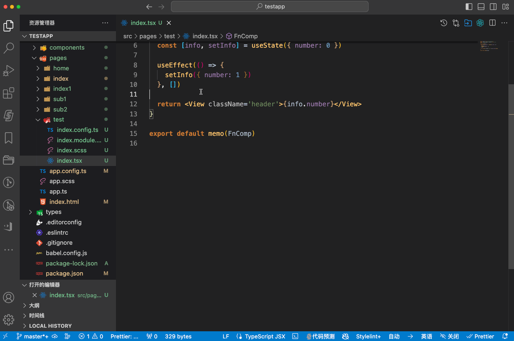Image resolution: width=514 pixels, height=341 pixels.
Task: Open the Manage settings gear
Action: click(x=8, y=320)
